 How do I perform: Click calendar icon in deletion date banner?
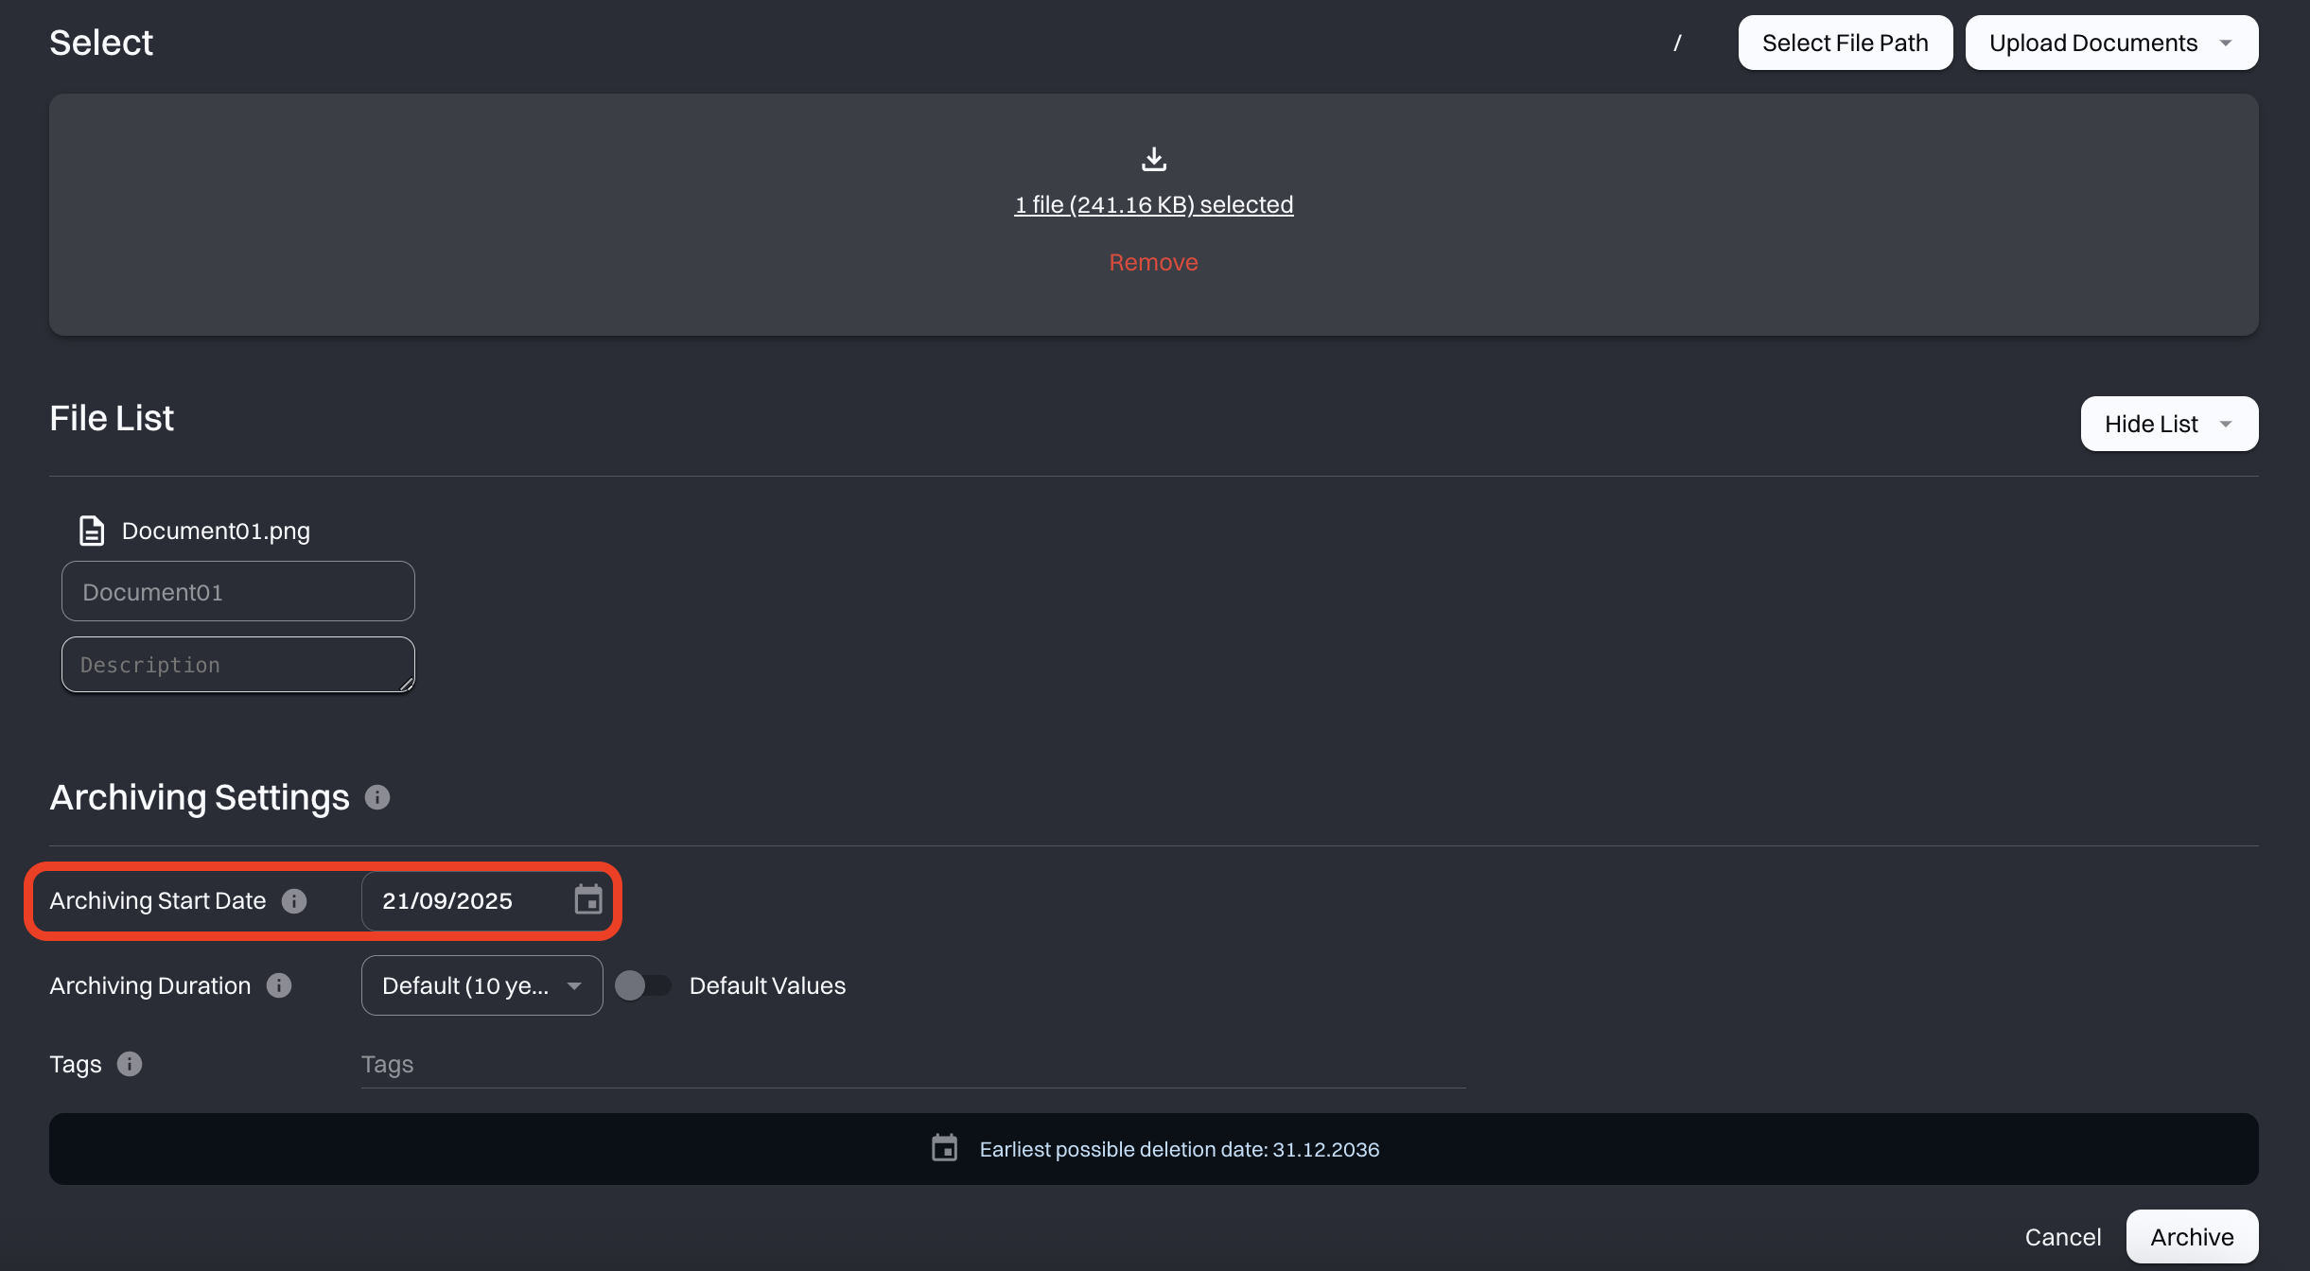pos(944,1148)
